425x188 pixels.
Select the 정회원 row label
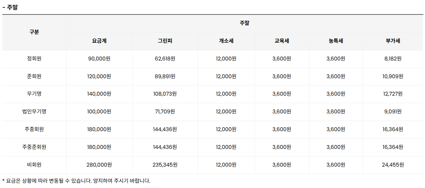pyautogui.click(x=34, y=59)
